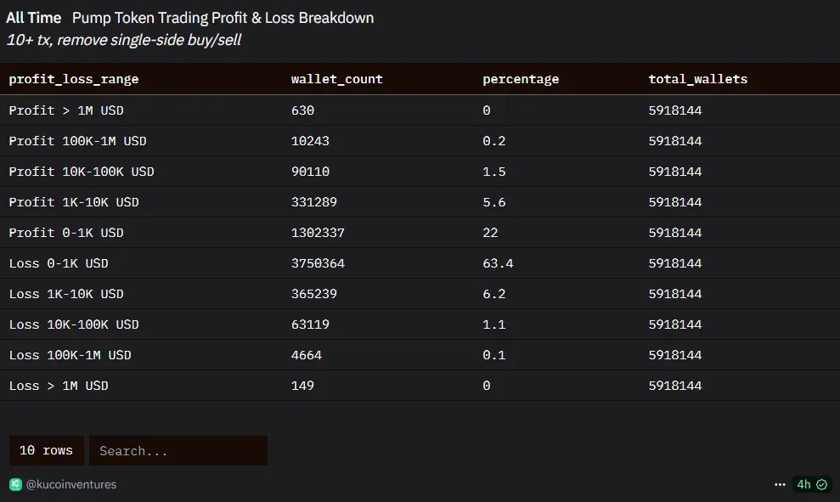Open the three-dot options menu
Image resolution: width=840 pixels, height=502 pixels.
tap(780, 484)
